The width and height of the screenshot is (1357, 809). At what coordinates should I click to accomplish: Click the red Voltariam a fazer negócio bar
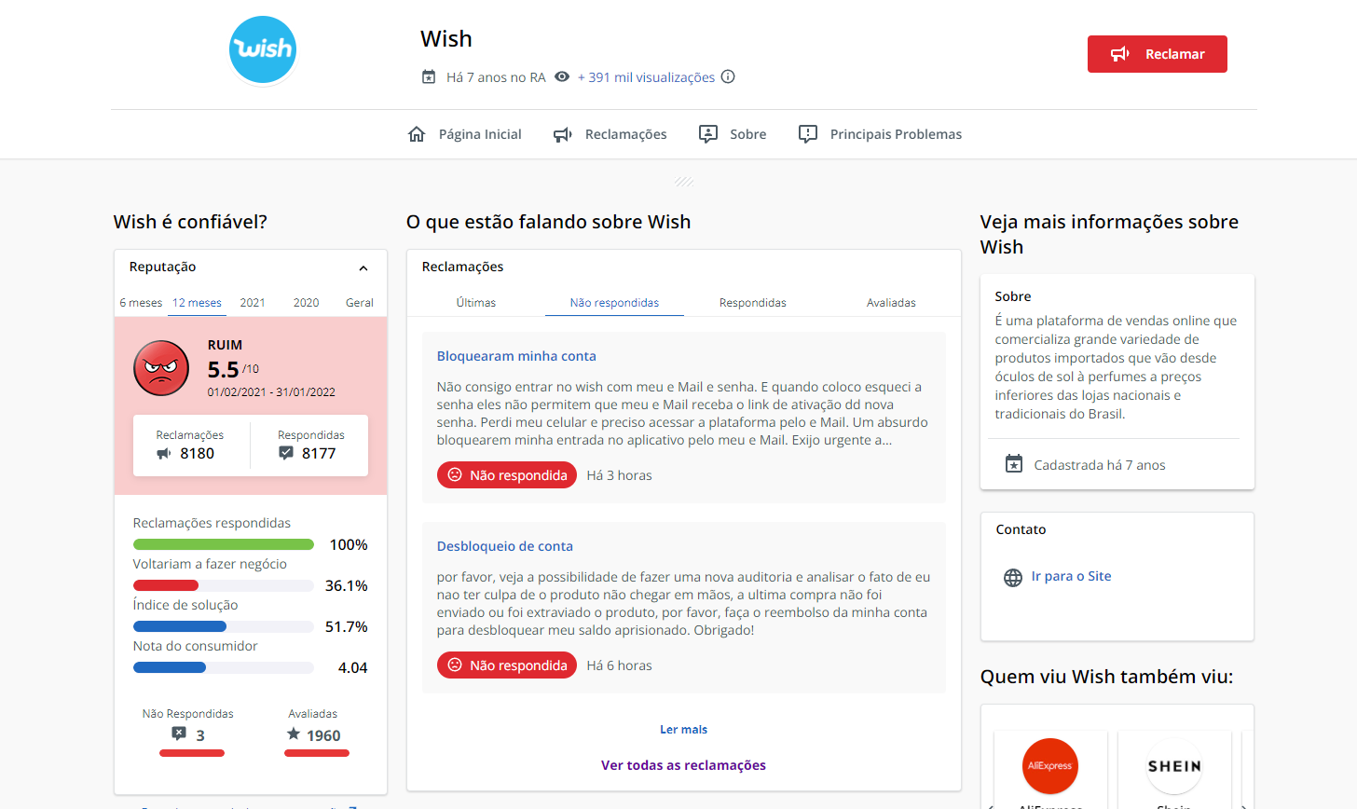tap(166, 585)
